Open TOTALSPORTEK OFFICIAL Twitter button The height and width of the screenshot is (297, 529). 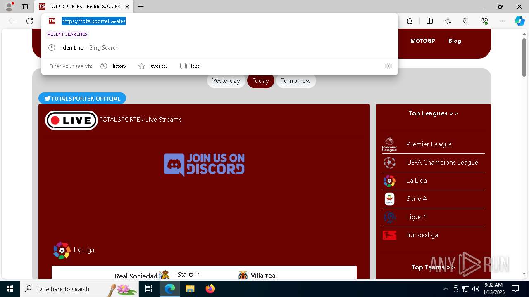82,99
